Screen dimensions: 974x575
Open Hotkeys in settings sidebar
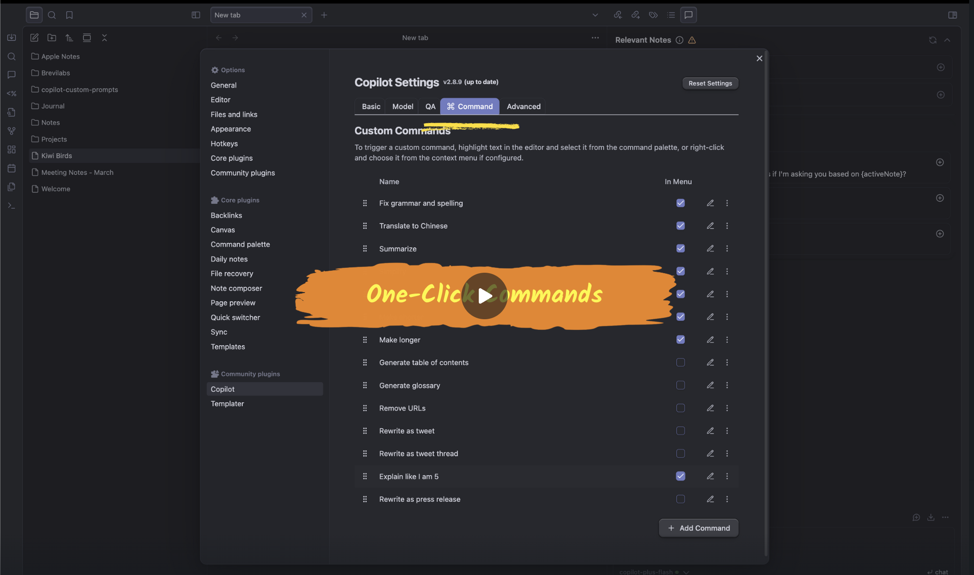click(224, 144)
